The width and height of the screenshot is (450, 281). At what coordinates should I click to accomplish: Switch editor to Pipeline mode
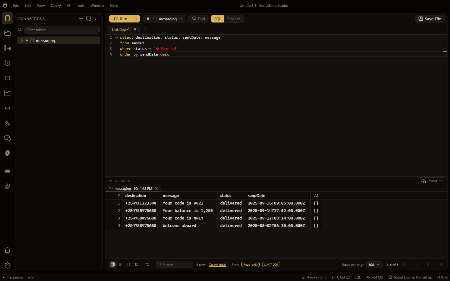click(x=234, y=19)
